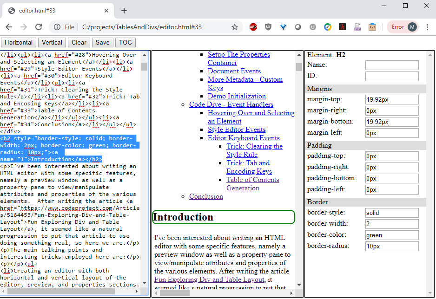
Task: Select the editor.html#33 tab
Action: (59, 11)
